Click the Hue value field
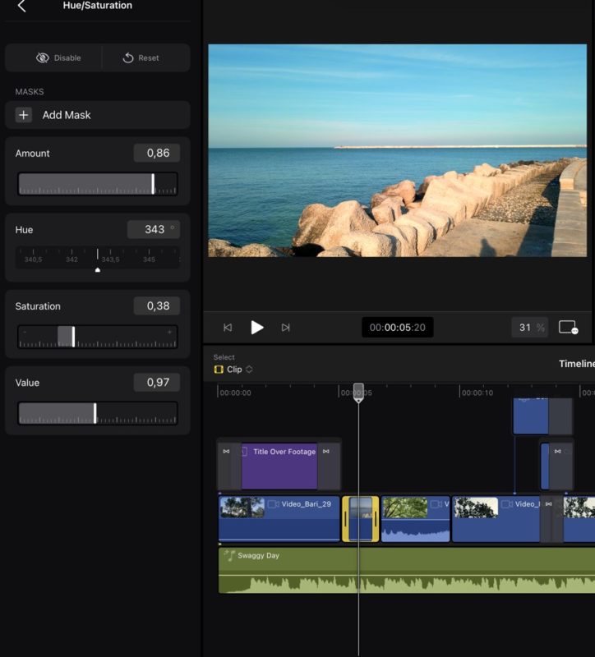Screen dimensions: 595x657 tap(153, 230)
